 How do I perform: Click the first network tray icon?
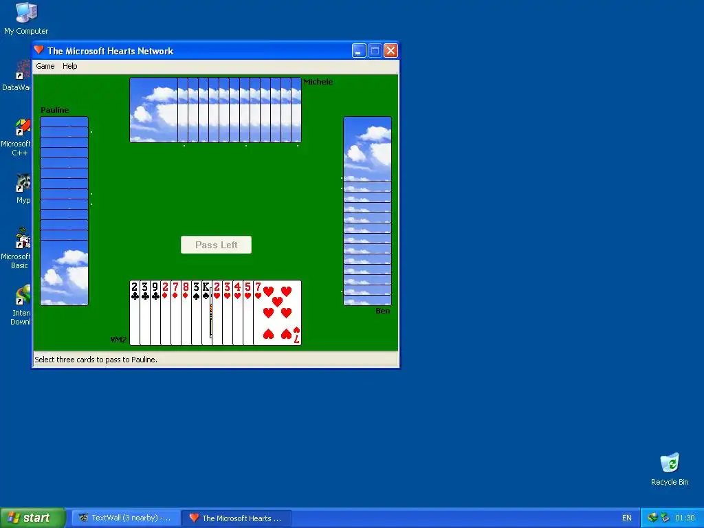652,518
